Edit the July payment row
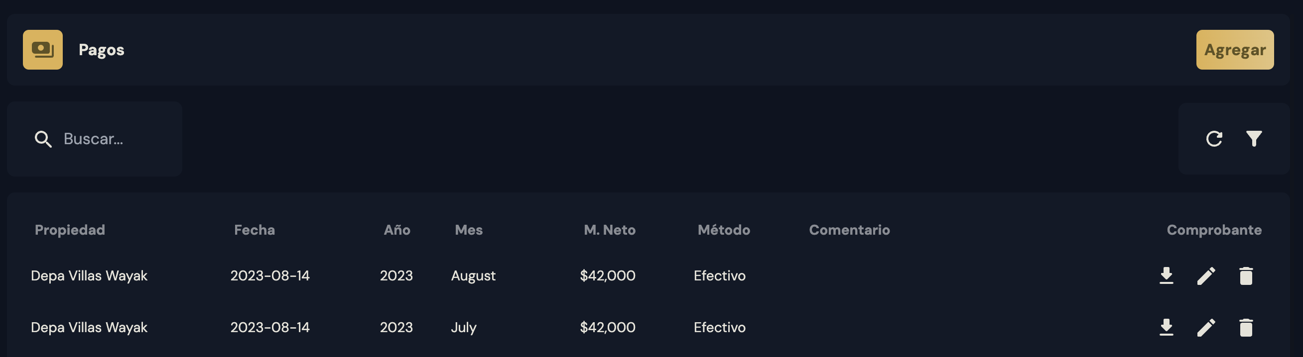 (1206, 327)
